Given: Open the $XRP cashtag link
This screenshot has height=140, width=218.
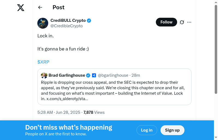Looking at the screenshot, I should pyautogui.click(x=43, y=62).
